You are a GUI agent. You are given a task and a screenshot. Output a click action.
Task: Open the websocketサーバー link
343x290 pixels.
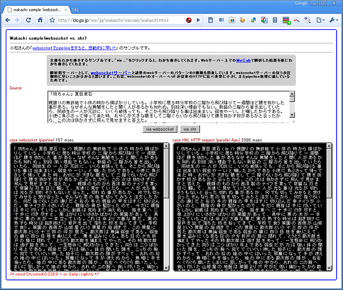click(111, 73)
